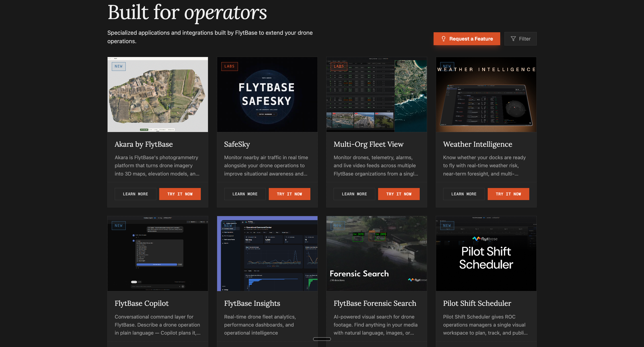Click the Akara photogrammetry description text
This screenshot has height=347, width=644.
[157, 165]
